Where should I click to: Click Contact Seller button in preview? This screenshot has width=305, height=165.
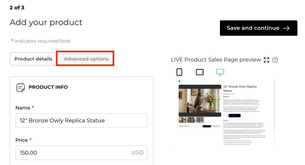point(216,126)
